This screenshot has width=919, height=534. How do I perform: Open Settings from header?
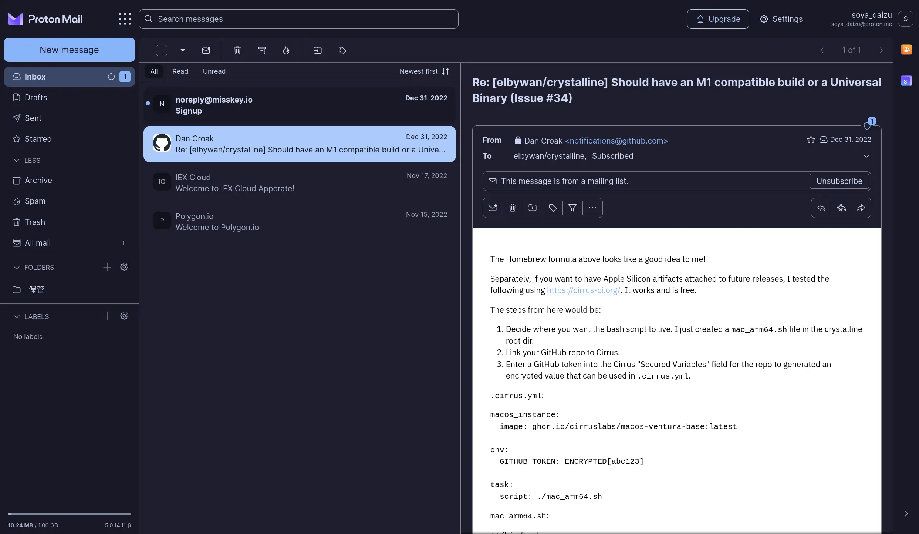point(781,19)
